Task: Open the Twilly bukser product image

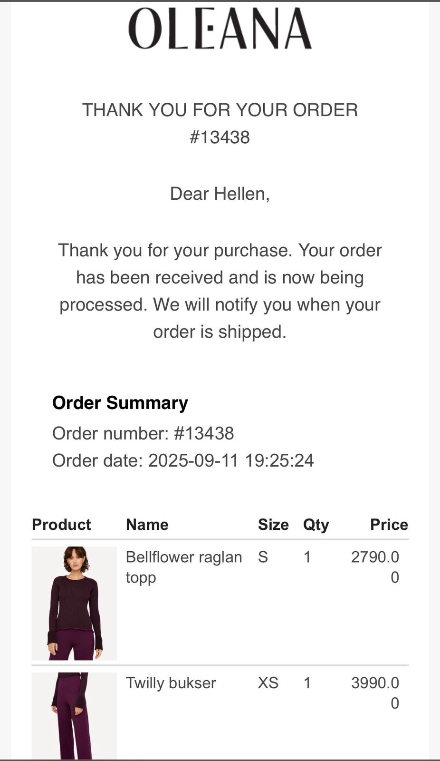Action: coord(74,716)
